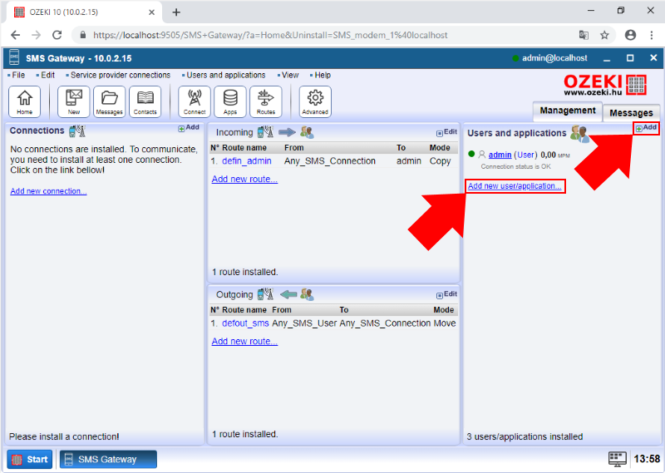Click Add new user/application link
Screen dimensions: 665x473
pos(515,186)
